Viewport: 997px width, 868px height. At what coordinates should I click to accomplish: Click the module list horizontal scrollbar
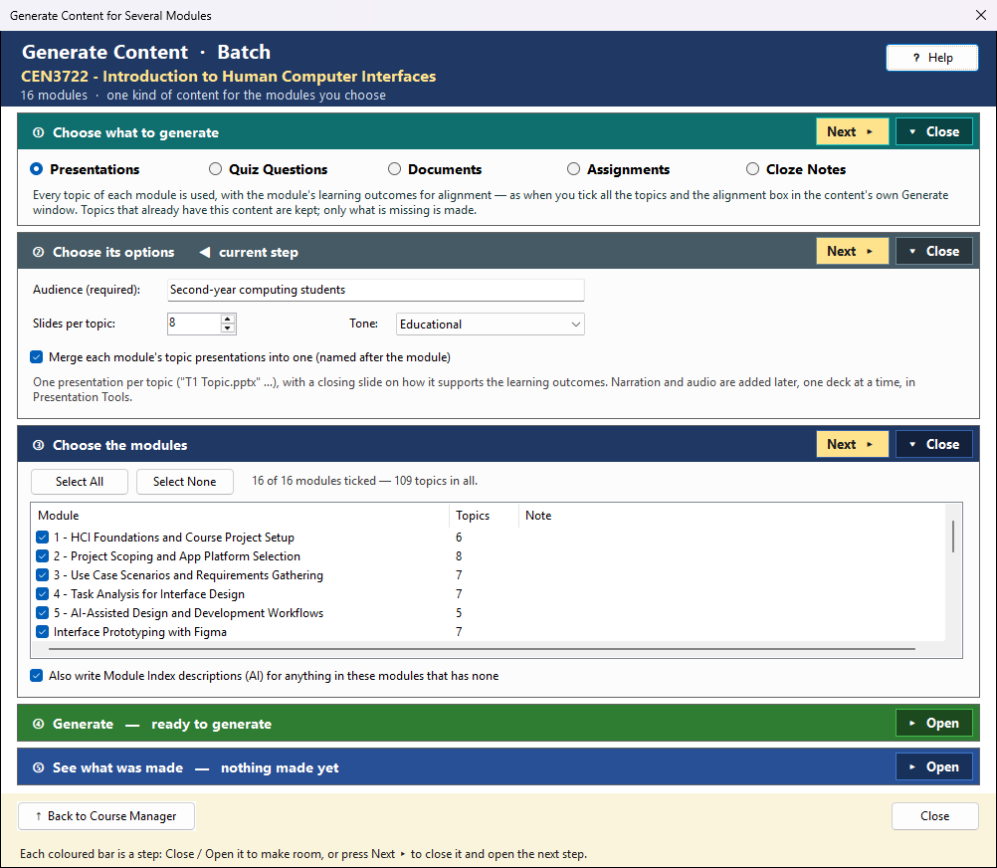[482, 649]
